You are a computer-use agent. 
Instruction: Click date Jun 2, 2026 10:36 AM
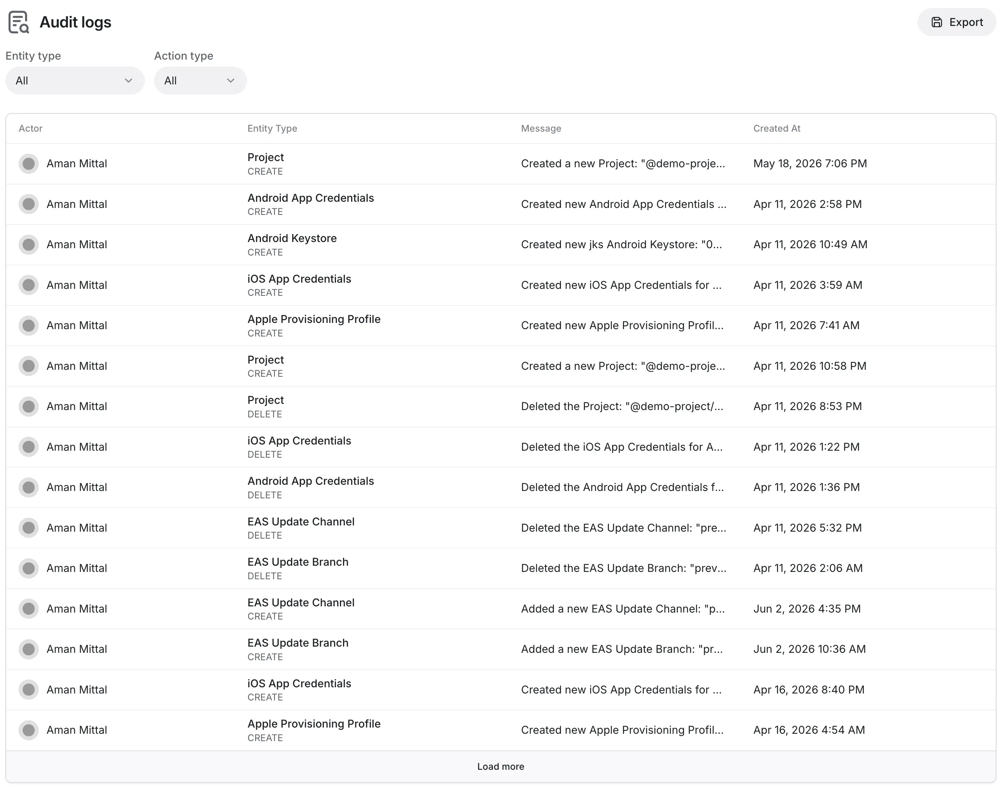[x=809, y=649]
